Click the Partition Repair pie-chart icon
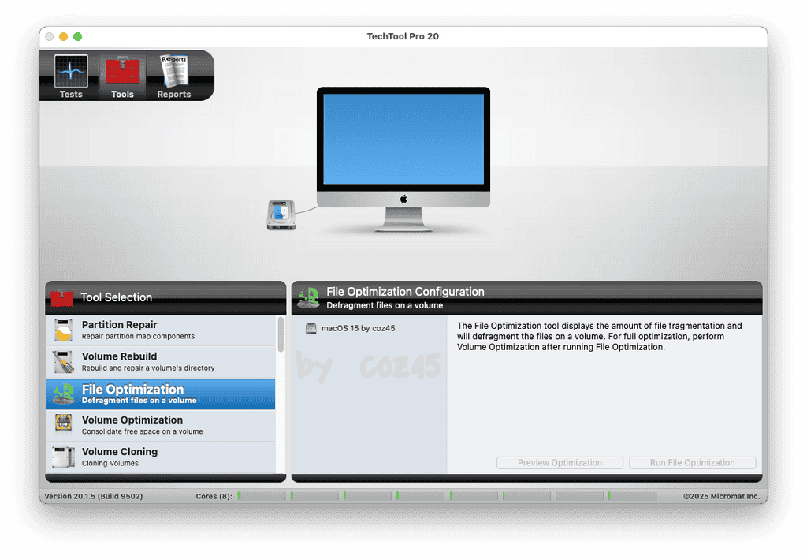The width and height of the screenshot is (807, 556). click(x=63, y=330)
